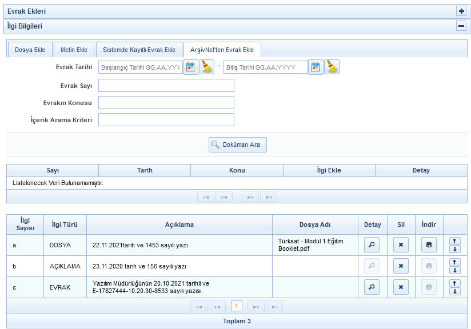Delete the EVRAK row entry
Screen dimensions: 471x329
tap(401, 287)
